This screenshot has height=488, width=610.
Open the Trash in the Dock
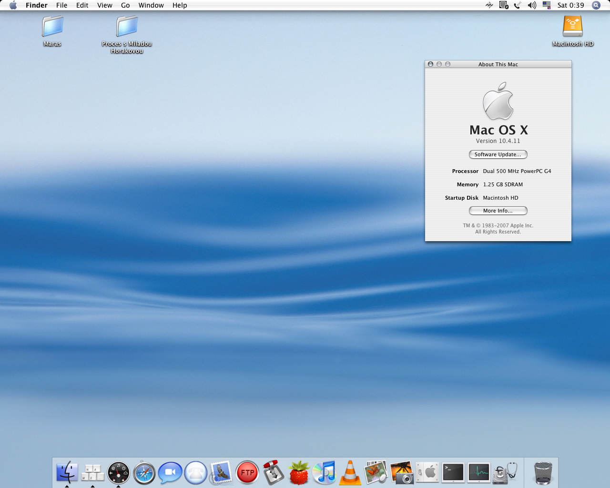coord(543,473)
